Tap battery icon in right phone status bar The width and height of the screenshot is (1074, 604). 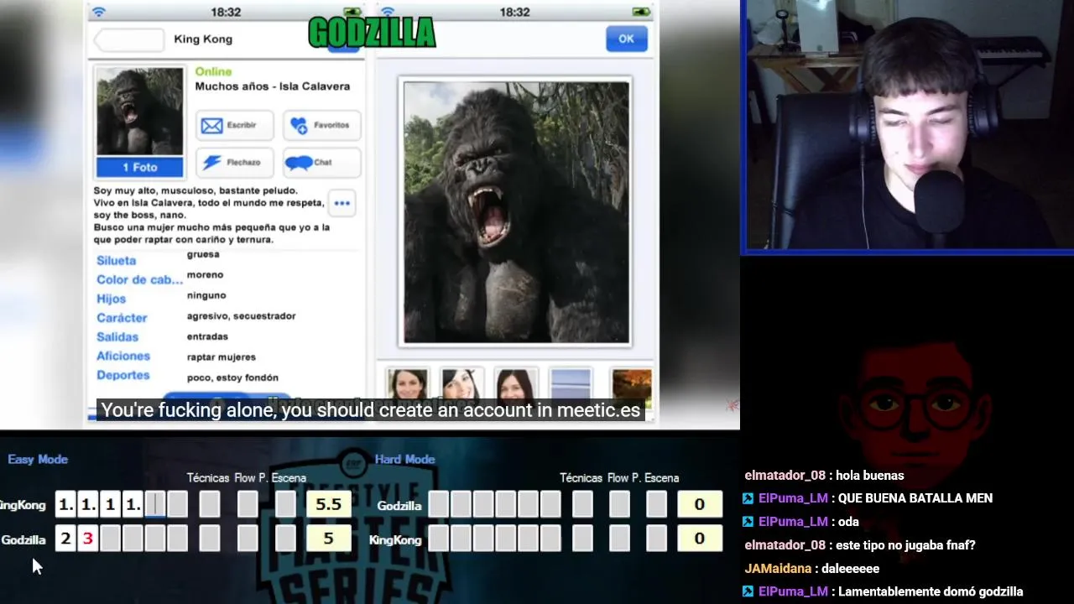pyautogui.click(x=641, y=12)
